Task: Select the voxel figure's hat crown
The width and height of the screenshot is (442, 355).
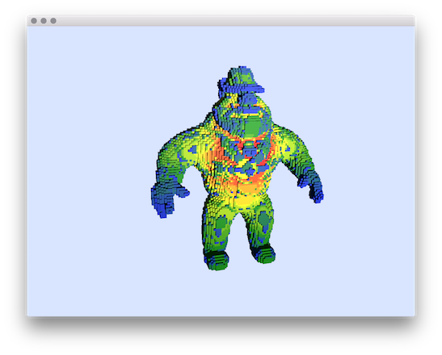Action: 242,76
